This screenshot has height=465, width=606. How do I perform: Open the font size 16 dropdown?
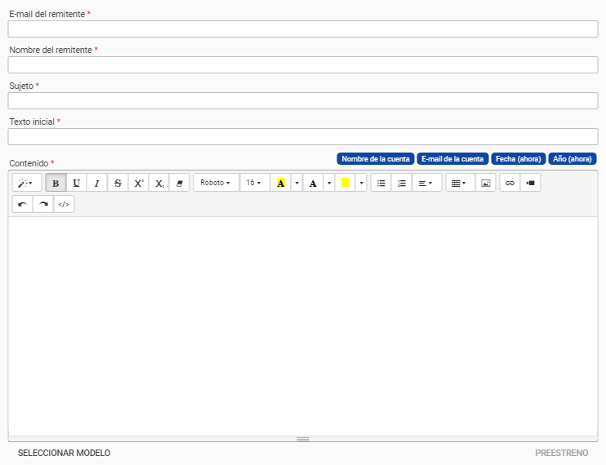[x=254, y=183]
